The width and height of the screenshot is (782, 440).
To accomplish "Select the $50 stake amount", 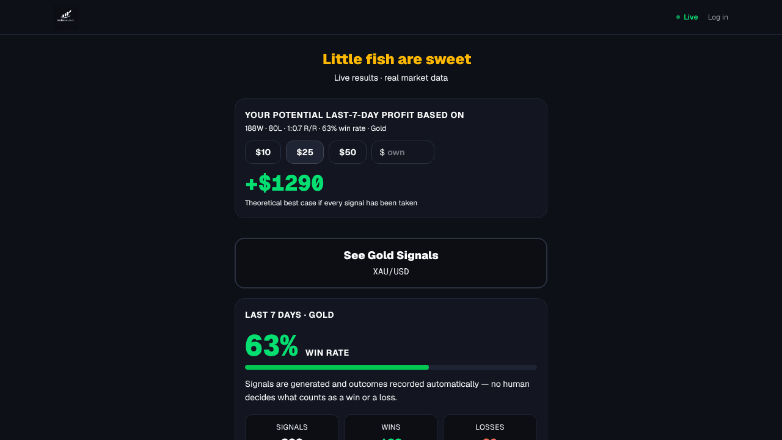I will click(x=348, y=152).
